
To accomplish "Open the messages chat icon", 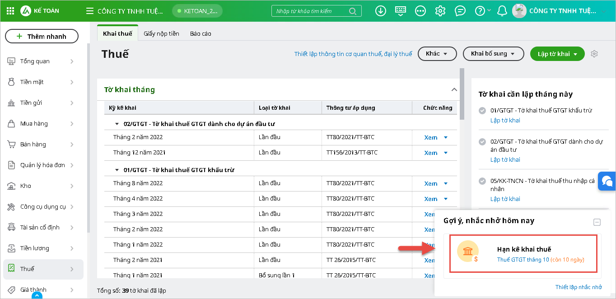I will click(x=460, y=11).
